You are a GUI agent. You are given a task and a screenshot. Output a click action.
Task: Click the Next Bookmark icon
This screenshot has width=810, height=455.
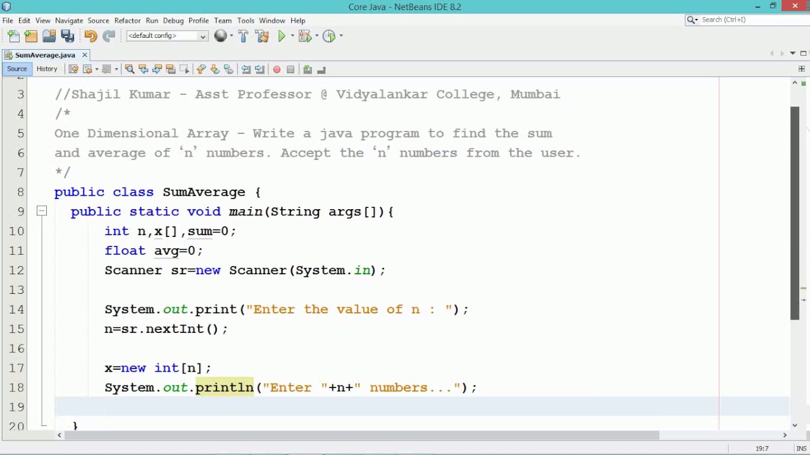pyautogui.click(x=215, y=70)
